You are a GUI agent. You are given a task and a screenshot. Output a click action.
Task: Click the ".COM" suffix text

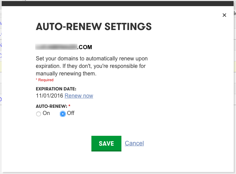[85, 47]
